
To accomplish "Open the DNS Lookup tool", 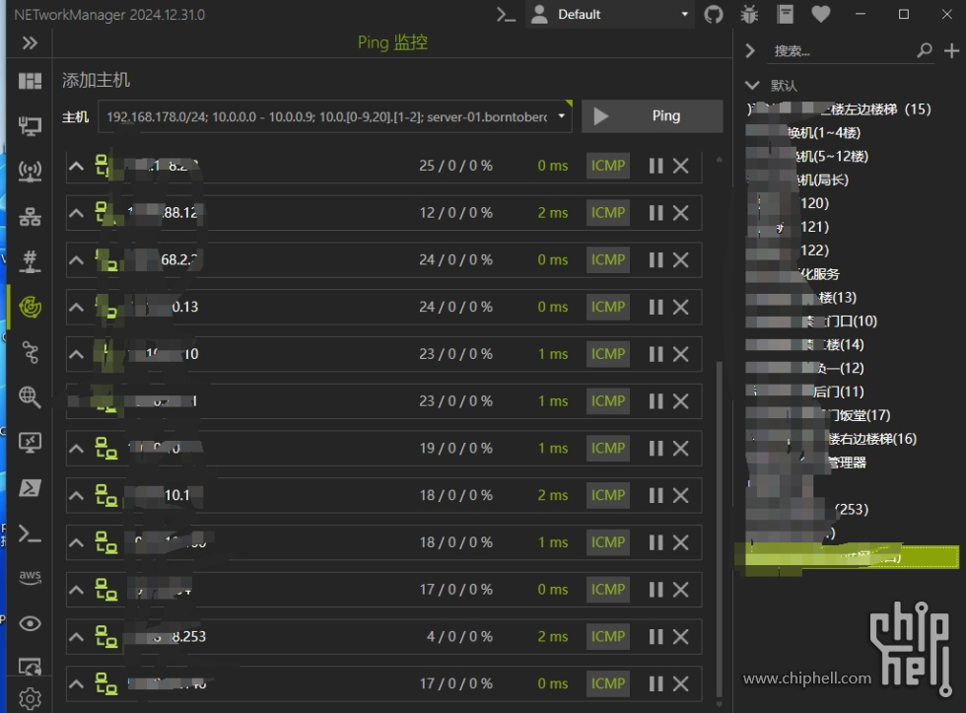I will [30, 396].
